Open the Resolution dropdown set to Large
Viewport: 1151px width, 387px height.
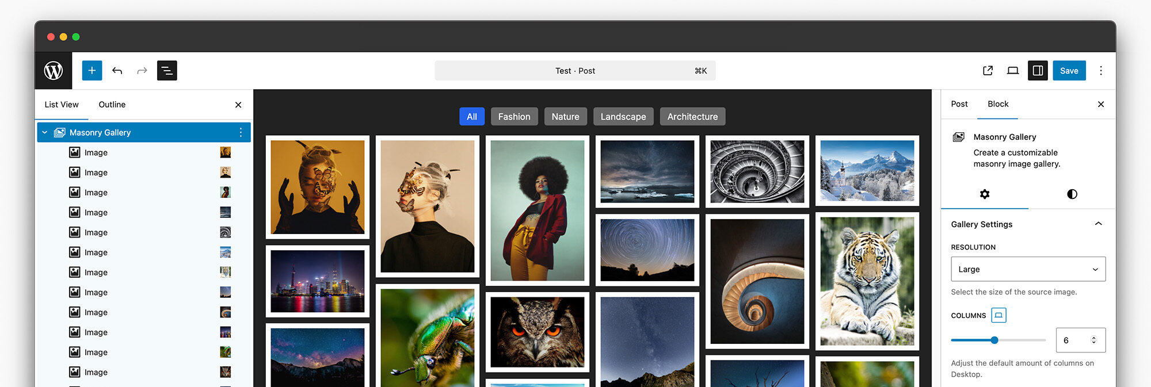click(x=1028, y=269)
